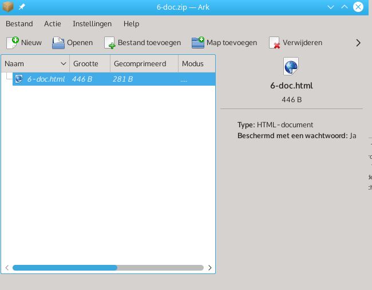Close the Ark window
Image resolution: width=372 pixels, height=290 pixels.
click(x=358, y=7)
